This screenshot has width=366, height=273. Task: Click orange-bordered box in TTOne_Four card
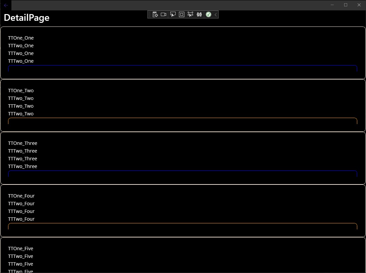click(183, 227)
